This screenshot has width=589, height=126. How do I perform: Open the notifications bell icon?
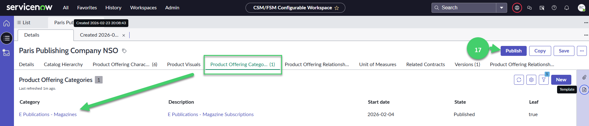pyautogui.click(x=567, y=8)
